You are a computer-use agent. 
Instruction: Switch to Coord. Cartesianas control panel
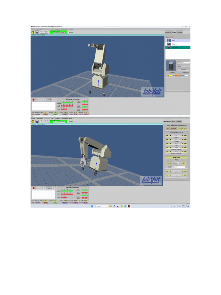click(x=171, y=128)
